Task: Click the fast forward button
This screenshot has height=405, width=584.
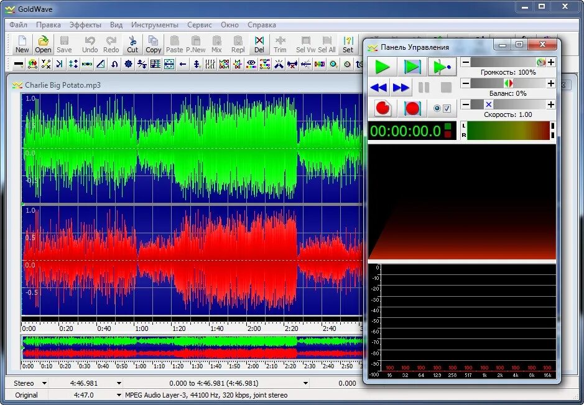Action: pos(401,88)
